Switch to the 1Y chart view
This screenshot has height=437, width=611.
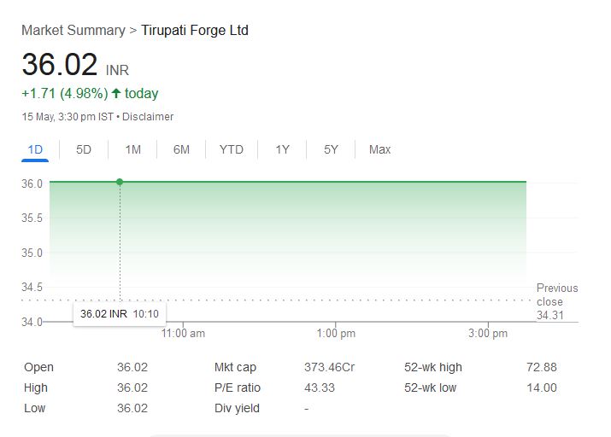pos(282,150)
